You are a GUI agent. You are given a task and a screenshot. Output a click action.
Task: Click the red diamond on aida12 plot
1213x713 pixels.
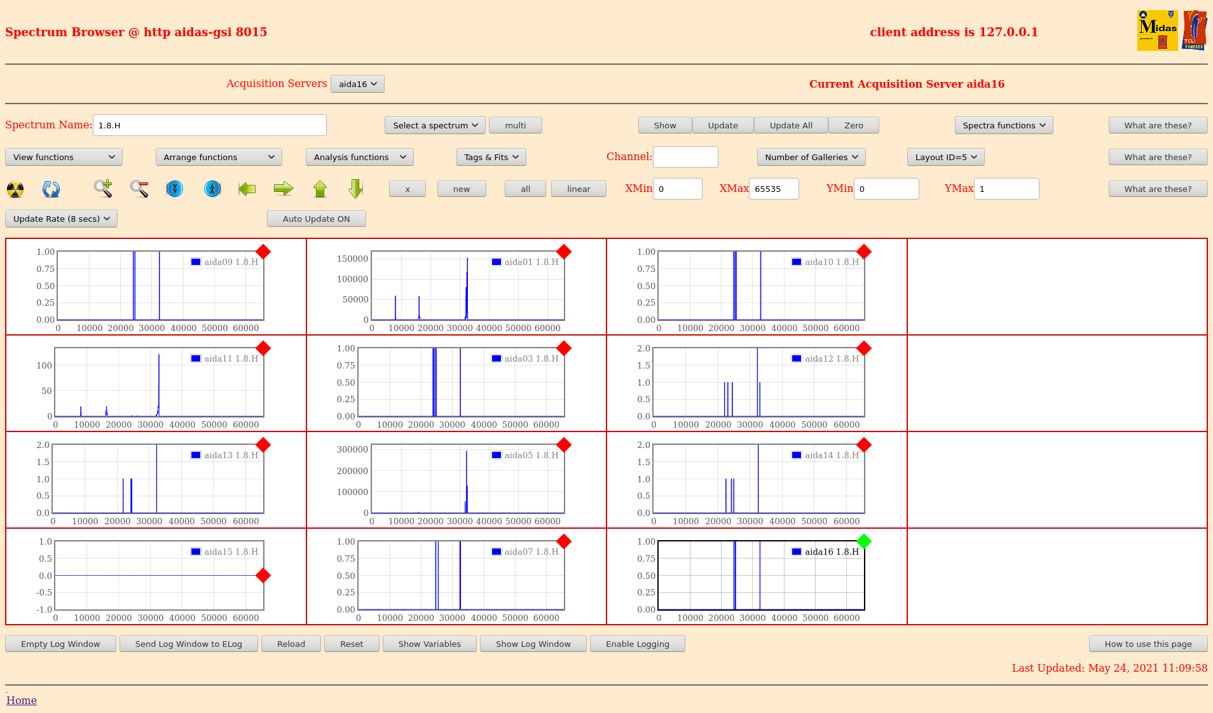click(864, 348)
